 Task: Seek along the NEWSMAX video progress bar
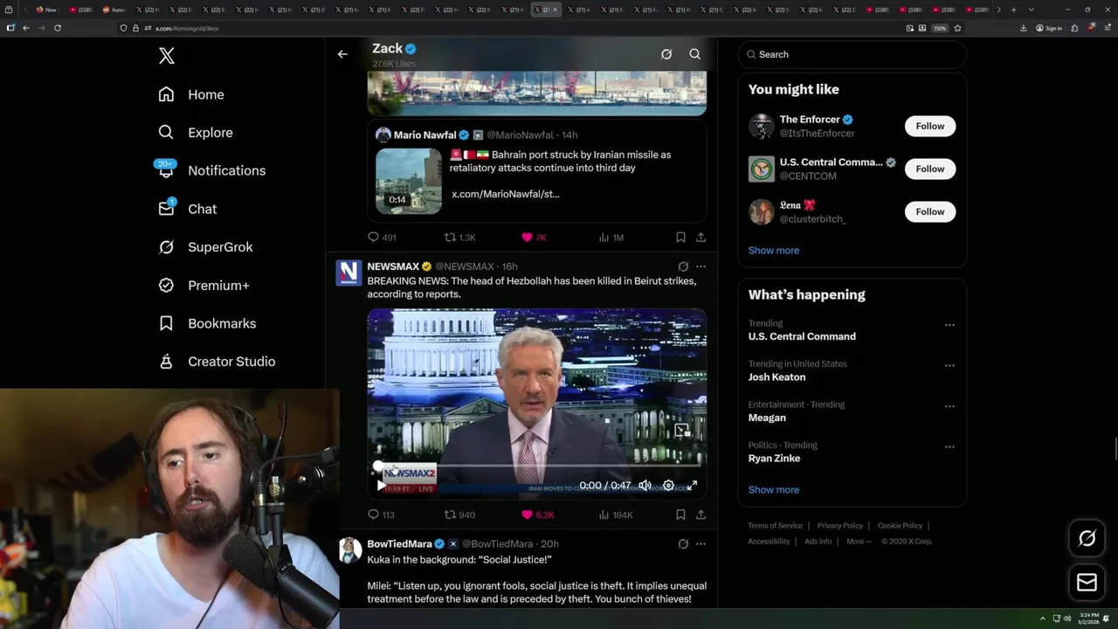(536, 466)
